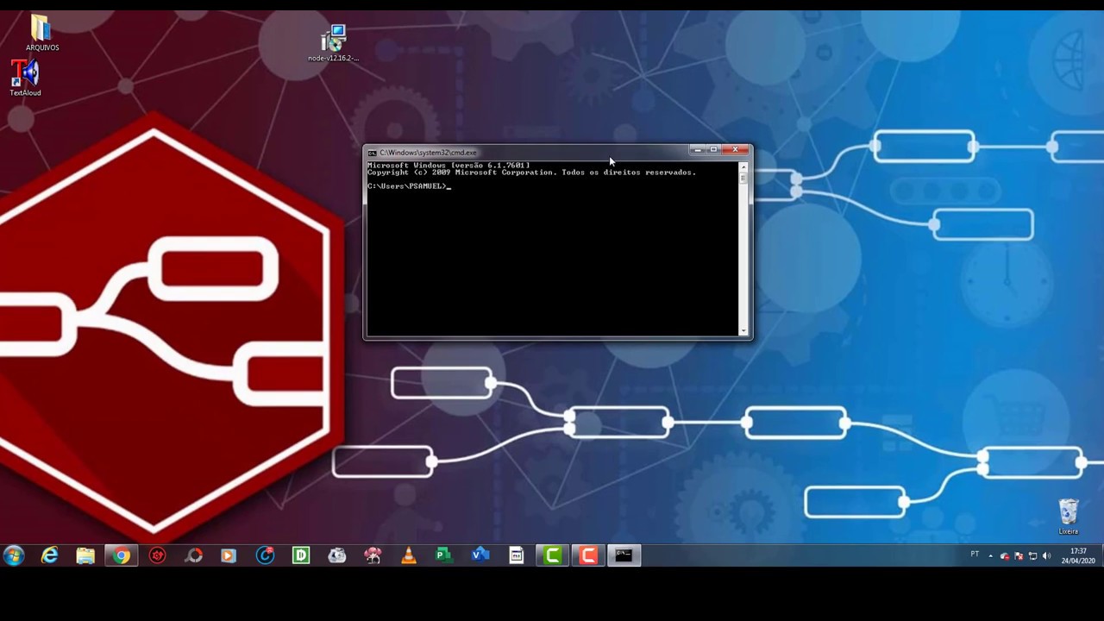1104x621 pixels.
Task: Click the cloud sync error tray icon
Action: (1005, 556)
